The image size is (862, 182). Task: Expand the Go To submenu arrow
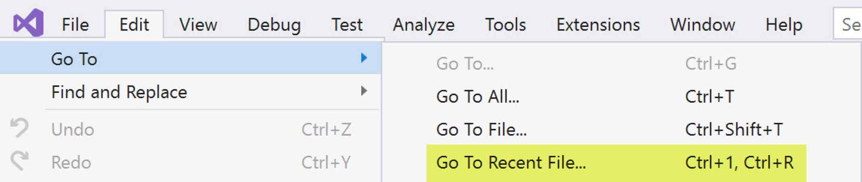364,58
